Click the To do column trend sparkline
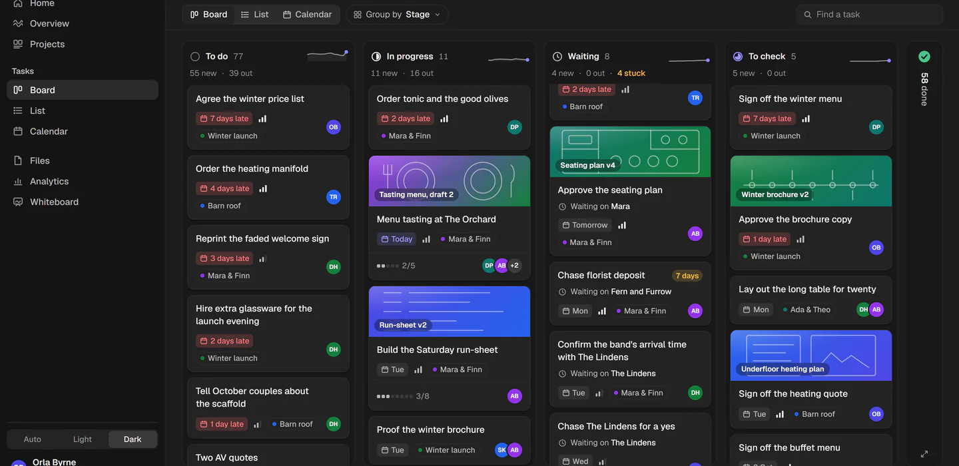Screen dimensions: 959x466 click(327, 56)
